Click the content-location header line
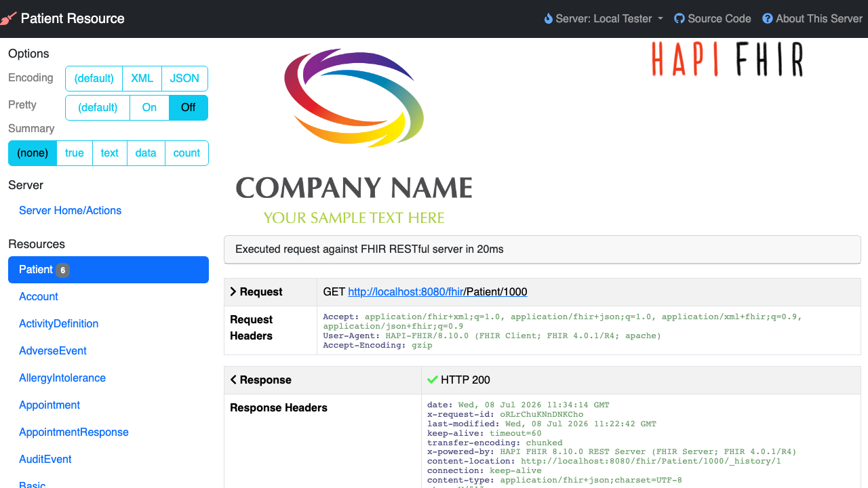Image resolution: width=868 pixels, height=488 pixels. 604,461
